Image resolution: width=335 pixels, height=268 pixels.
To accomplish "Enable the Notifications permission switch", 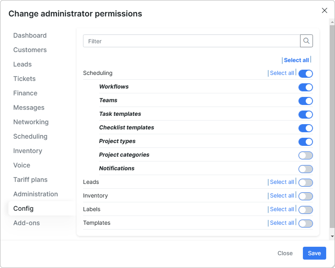I will 306,169.
